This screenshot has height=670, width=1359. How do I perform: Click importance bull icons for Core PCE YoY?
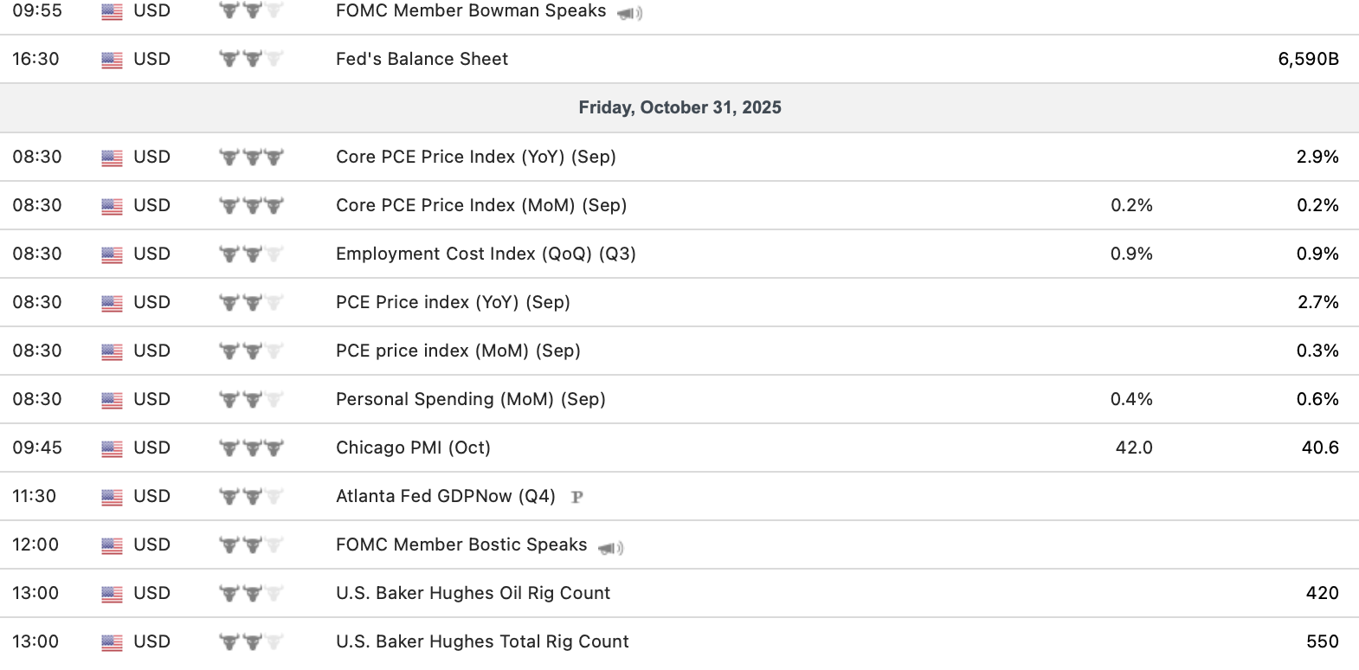pyautogui.click(x=251, y=158)
